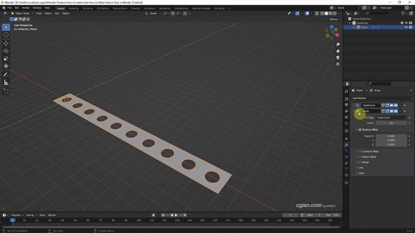This screenshot has height=233, width=415.
Task: Click the blue Z axis on navigation gizmo
Action: 331,27
